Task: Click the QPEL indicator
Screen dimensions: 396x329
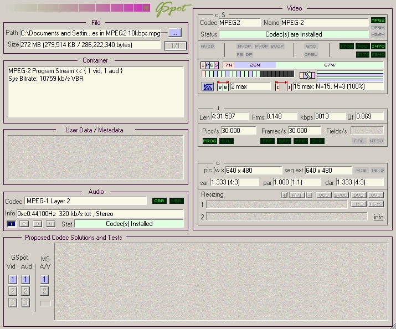Action: coord(311,54)
